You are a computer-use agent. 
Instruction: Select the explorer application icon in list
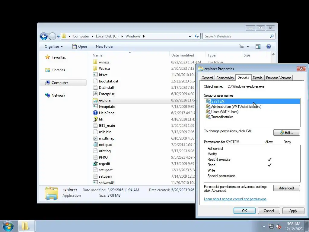pyautogui.click(x=95, y=100)
